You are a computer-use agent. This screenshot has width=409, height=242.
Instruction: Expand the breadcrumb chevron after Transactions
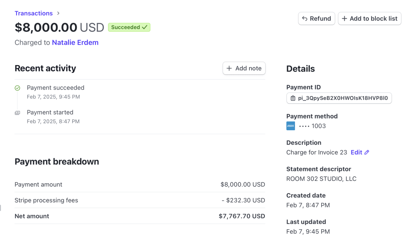point(58,13)
